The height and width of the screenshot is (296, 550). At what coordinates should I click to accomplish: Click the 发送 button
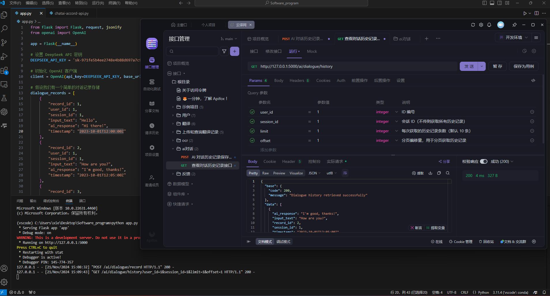469,66
